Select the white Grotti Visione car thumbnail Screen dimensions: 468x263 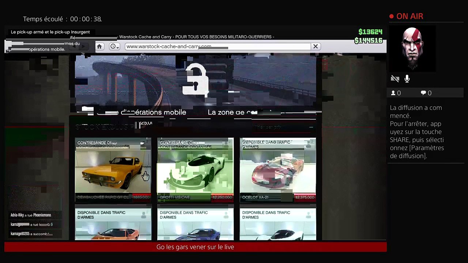coord(195,170)
